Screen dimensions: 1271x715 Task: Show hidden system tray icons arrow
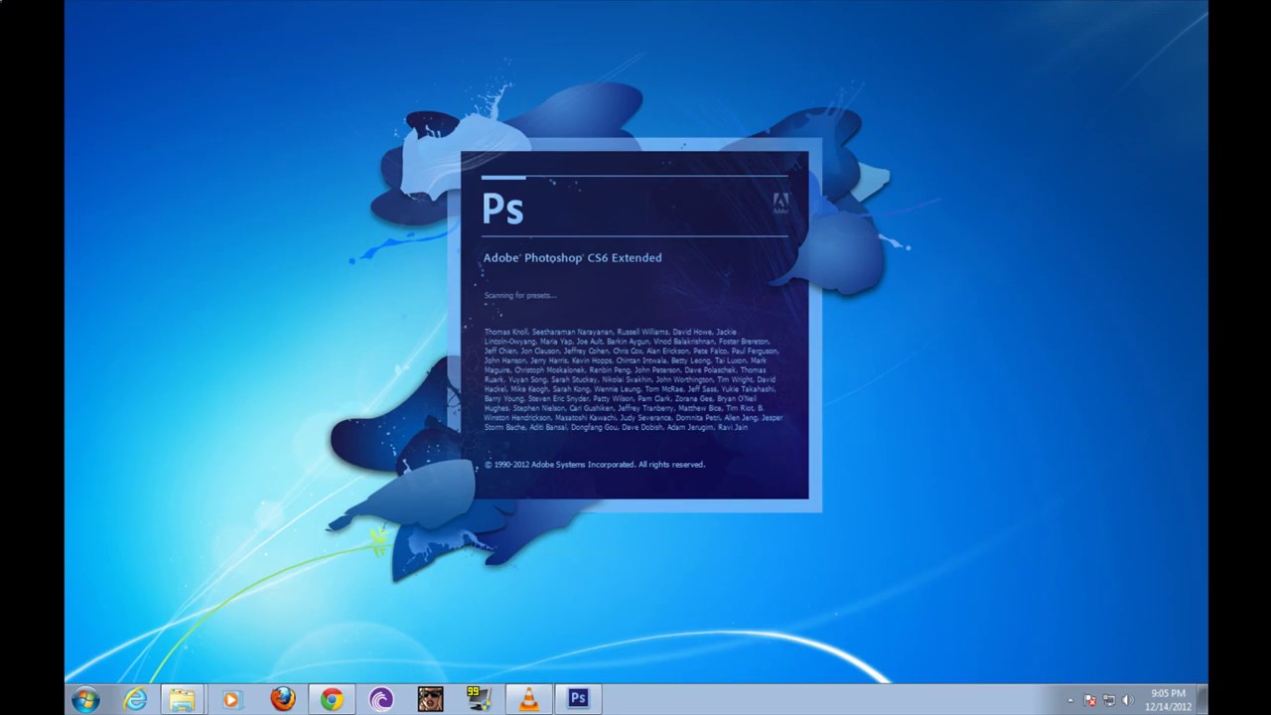tap(1070, 701)
